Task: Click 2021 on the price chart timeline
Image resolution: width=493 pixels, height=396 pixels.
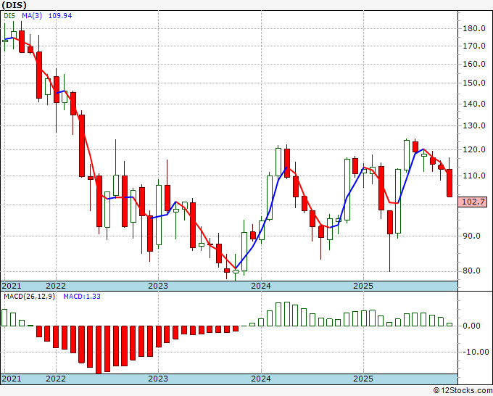Action: [x=12, y=286]
